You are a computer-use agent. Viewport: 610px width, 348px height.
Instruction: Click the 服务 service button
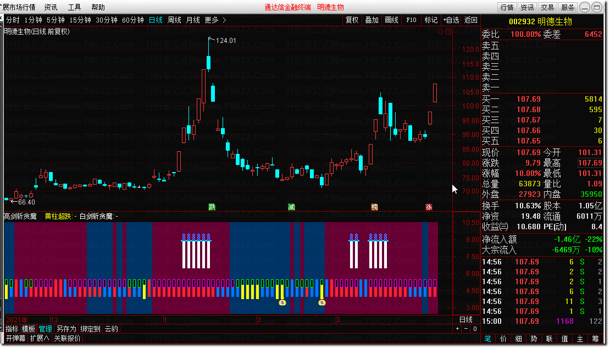click(x=568, y=7)
